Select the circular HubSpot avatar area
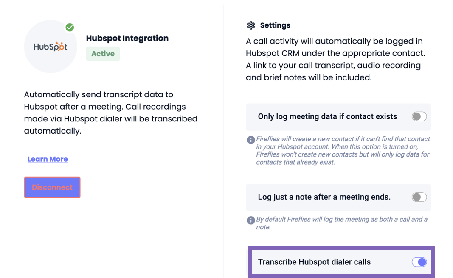 [x=50, y=47]
